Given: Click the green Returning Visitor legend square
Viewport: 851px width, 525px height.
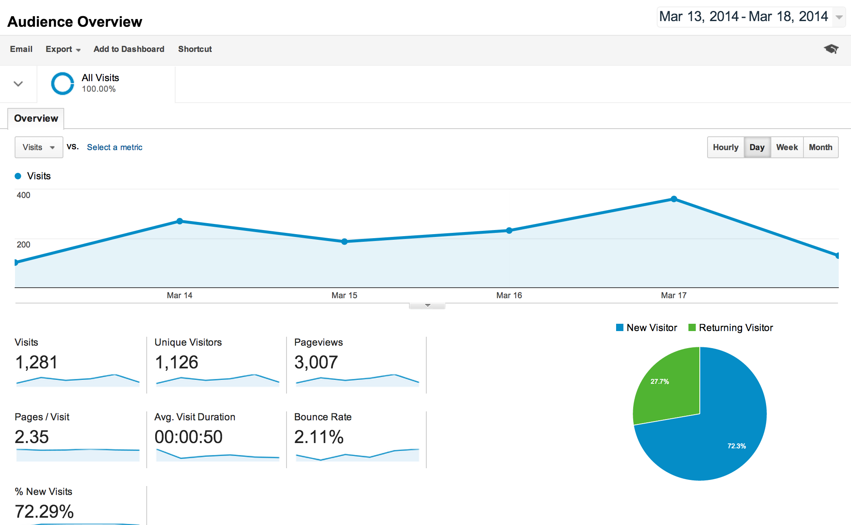Looking at the screenshot, I should (692, 327).
